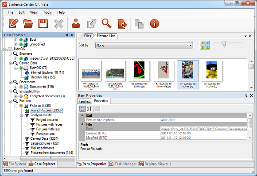
Task: Pin the Item Properties panel
Action: pos(246,96)
